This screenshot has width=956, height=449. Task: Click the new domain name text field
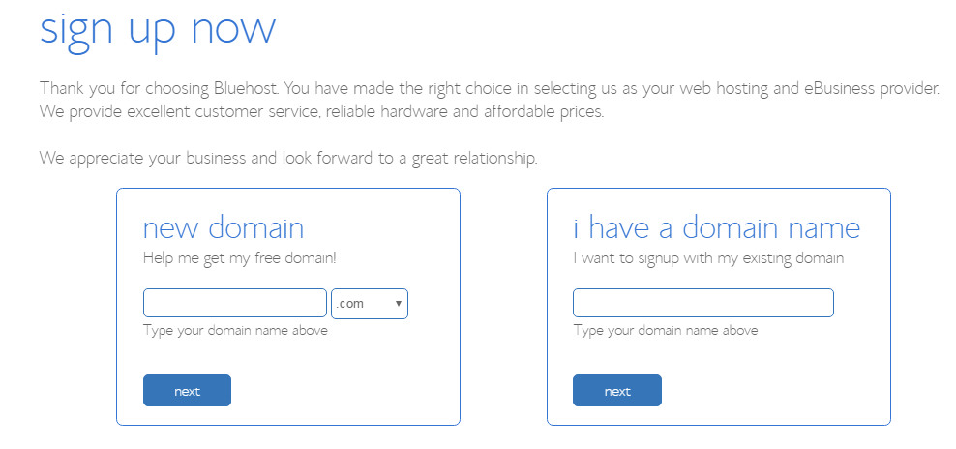(x=234, y=303)
